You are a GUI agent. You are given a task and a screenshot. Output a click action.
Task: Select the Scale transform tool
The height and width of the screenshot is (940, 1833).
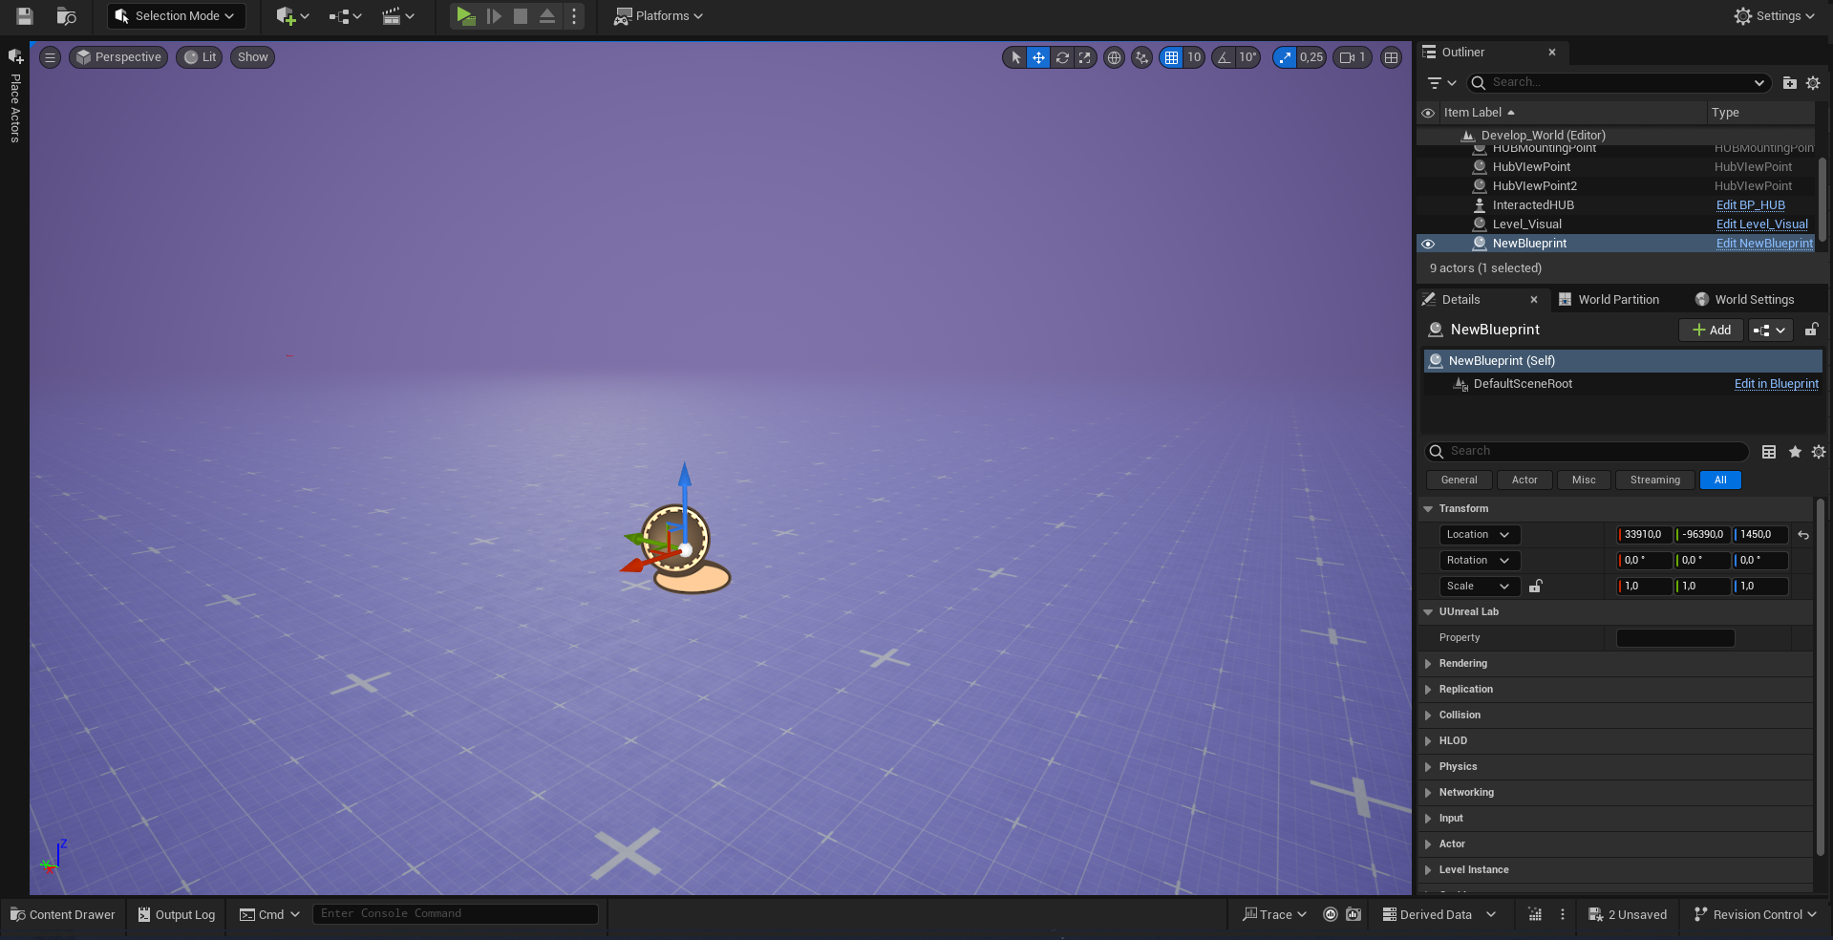[x=1085, y=58]
